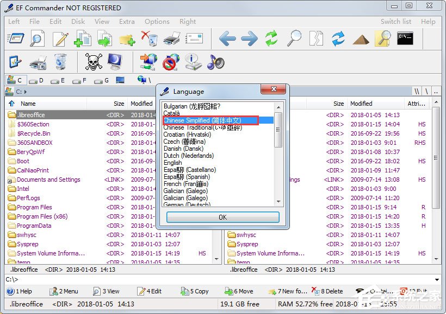Click the music note speaker icon
The width and height of the screenshot is (446, 314).
[215, 61]
